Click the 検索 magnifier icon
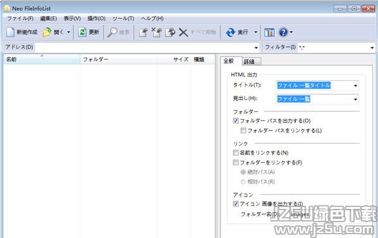 112,32
